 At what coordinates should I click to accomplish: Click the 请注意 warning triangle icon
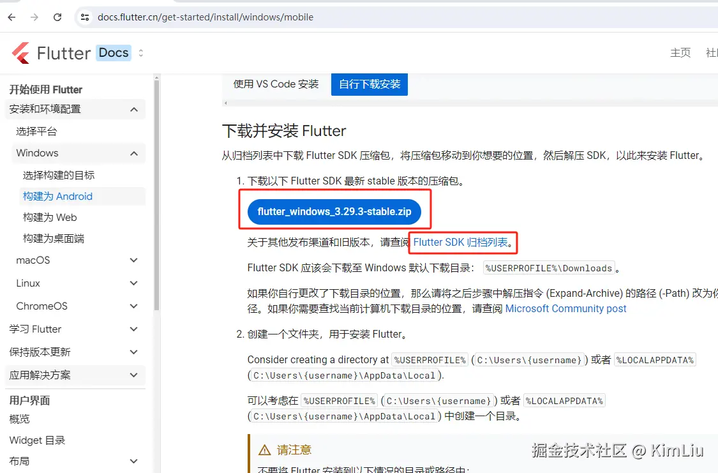(265, 450)
